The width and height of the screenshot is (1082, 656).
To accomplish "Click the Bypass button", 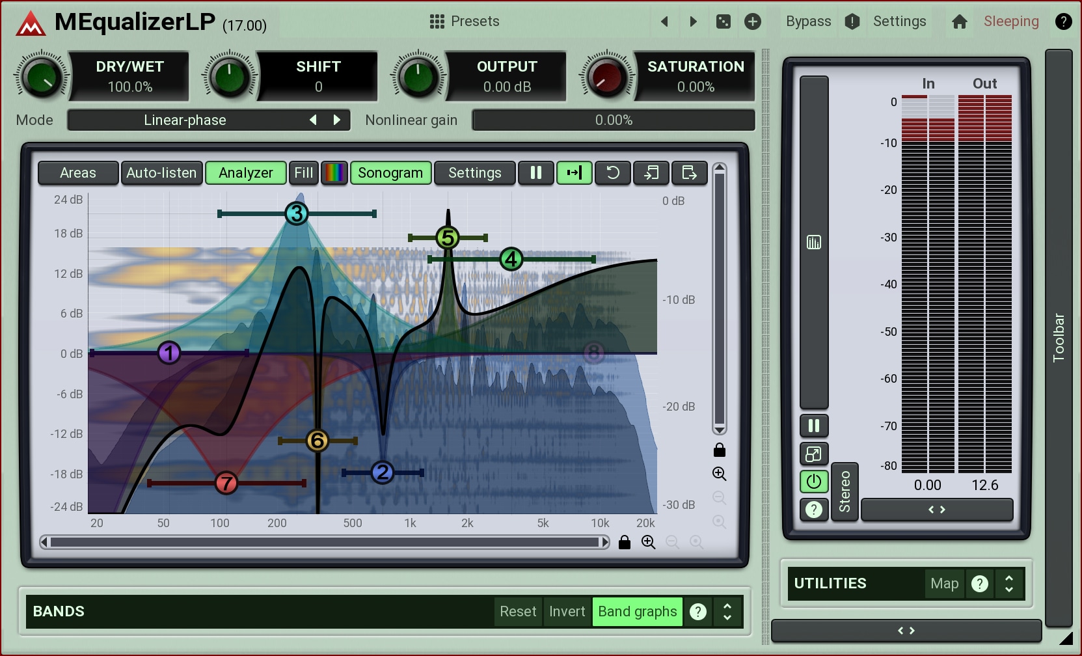I will pos(808,21).
